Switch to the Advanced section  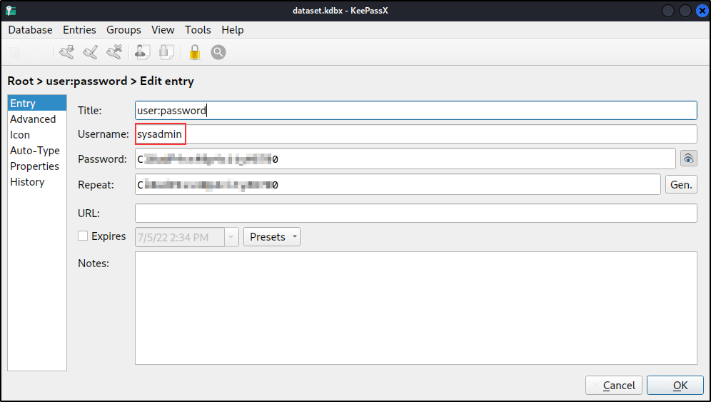[37, 119]
